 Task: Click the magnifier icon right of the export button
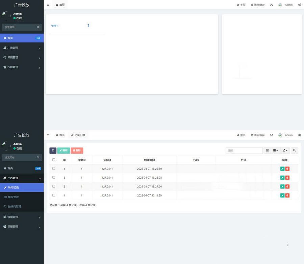coord(295,151)
